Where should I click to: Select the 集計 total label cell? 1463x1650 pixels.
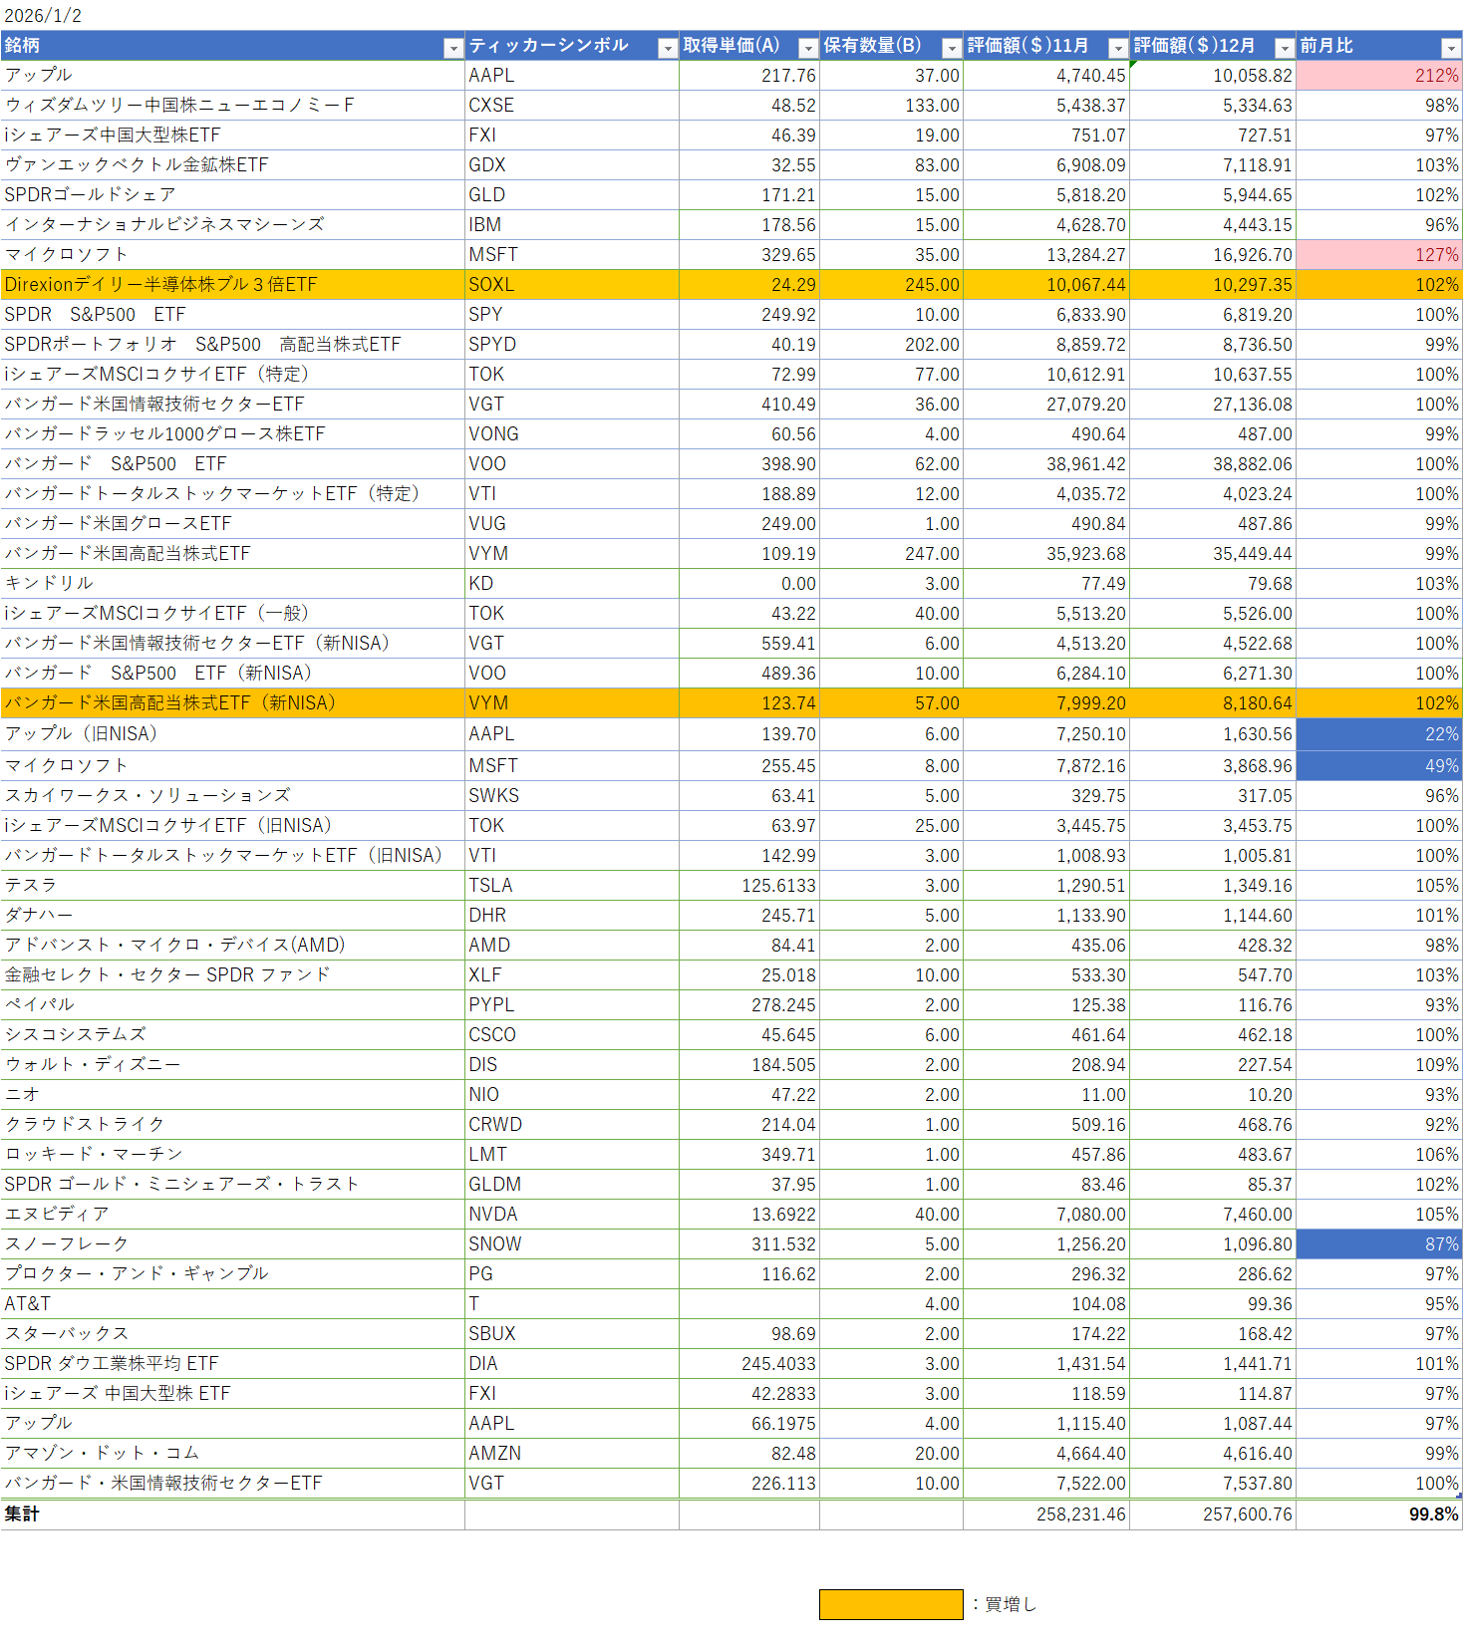point(231,1514)
